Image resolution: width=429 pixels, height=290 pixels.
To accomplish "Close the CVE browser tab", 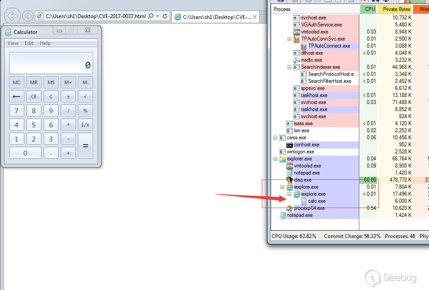I will click(x=255, y=17).
